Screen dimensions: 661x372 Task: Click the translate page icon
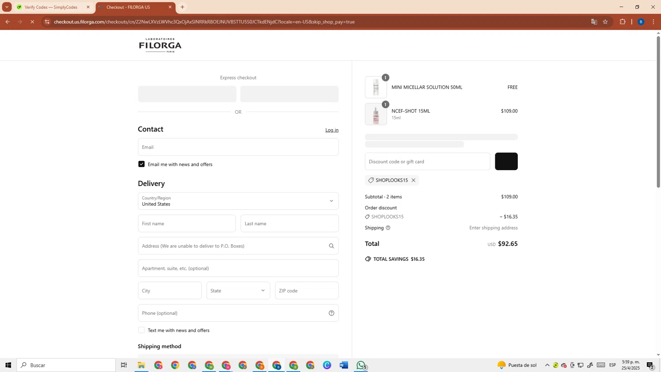pyautogui.click(x=594, y=22)
